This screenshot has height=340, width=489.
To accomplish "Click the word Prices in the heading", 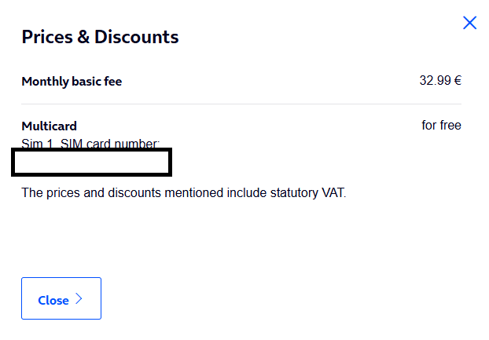I will point(47,37).
